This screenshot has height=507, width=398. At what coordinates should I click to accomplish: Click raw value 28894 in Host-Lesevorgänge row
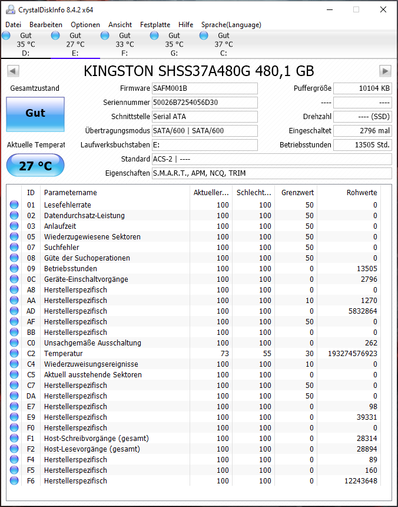point(367,449)
